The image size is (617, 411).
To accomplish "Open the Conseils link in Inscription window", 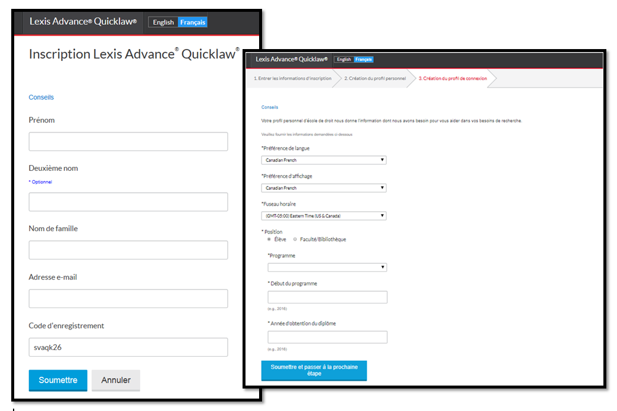I will [41, 97].
